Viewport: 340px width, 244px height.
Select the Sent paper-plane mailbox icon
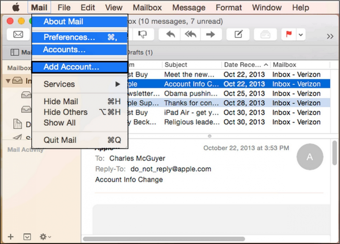tap(17, 137)
